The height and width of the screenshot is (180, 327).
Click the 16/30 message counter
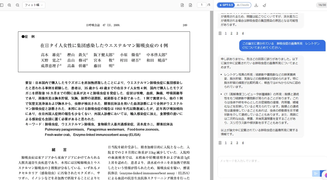click(321, 5)
